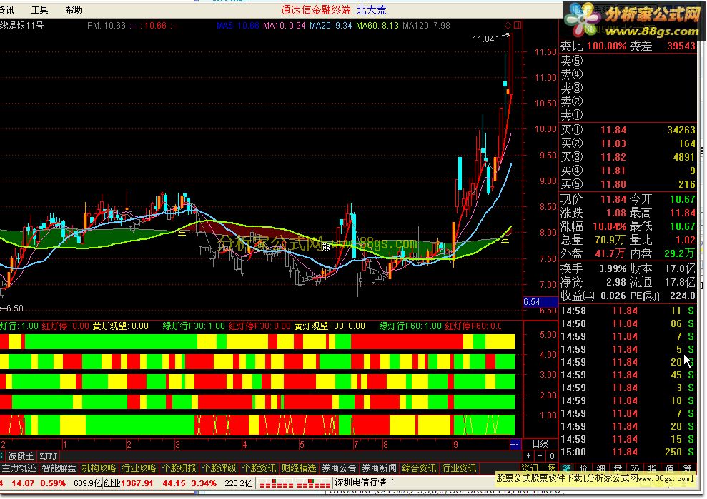Image resolution: width=707 pixels, height=499 pixels.
Task: Open the 财经精选 info tab
Action: (x=299, y=468)
